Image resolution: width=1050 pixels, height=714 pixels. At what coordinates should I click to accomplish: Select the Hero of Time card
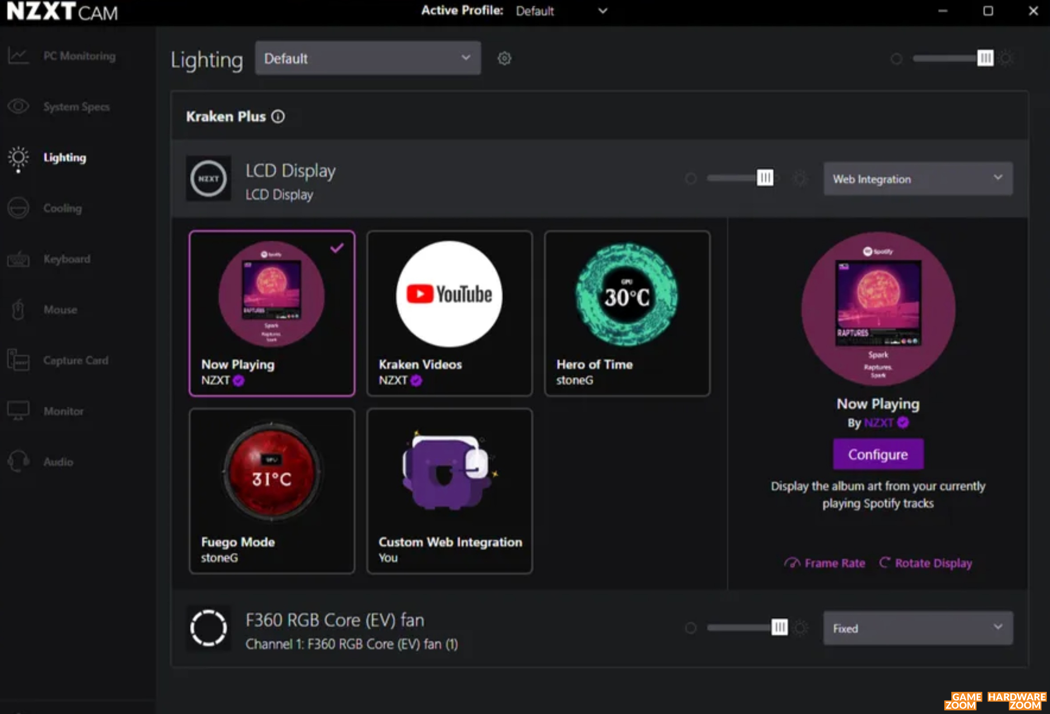click(x=627, y=314)
